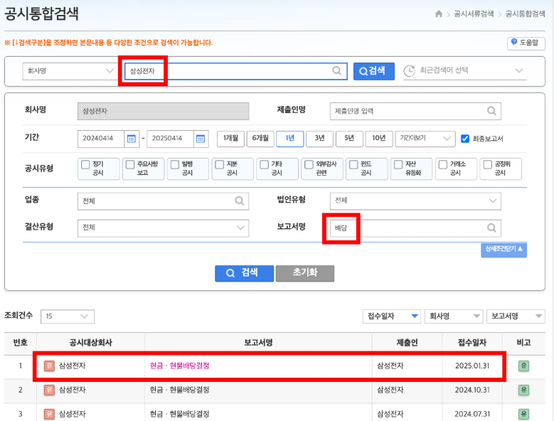Click 삼성전자 company name in row 1

[x=72, y=366]
